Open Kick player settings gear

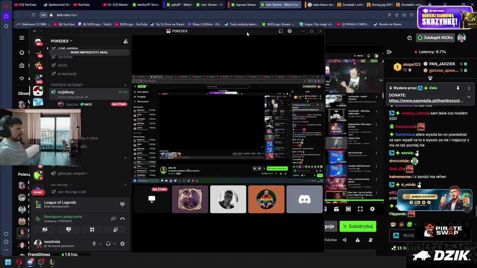372,209
